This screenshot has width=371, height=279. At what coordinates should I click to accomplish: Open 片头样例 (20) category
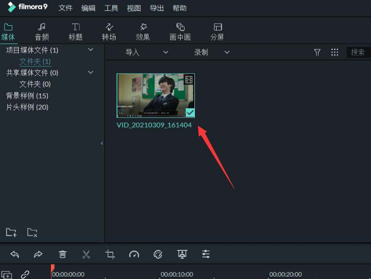[27, 107]
